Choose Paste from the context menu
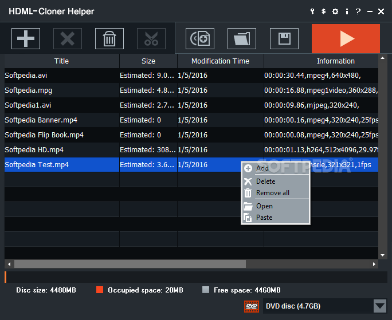The width and height of the screenshot is (392, 320). click(x=276, y=218)
